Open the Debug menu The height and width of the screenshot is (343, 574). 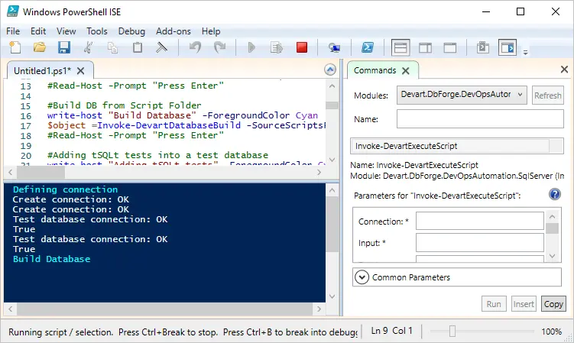point(131,31)
